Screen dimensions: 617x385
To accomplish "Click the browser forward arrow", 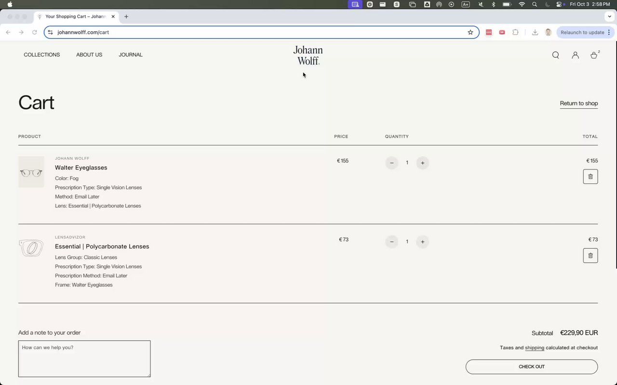I will tap(21, 32).
